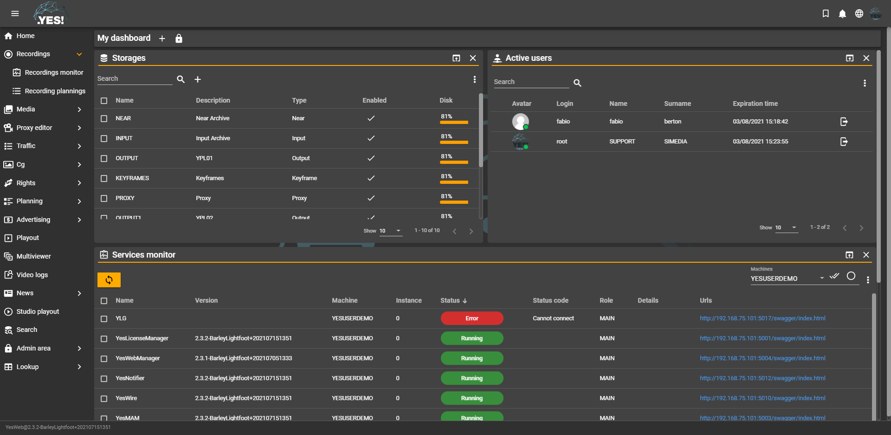
Task: Open the hamburger navigation menu
Action: point(15,13)
